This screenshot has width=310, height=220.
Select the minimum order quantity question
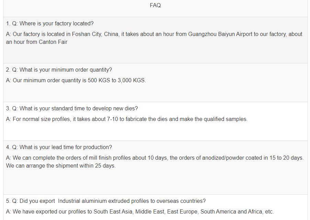59,70
